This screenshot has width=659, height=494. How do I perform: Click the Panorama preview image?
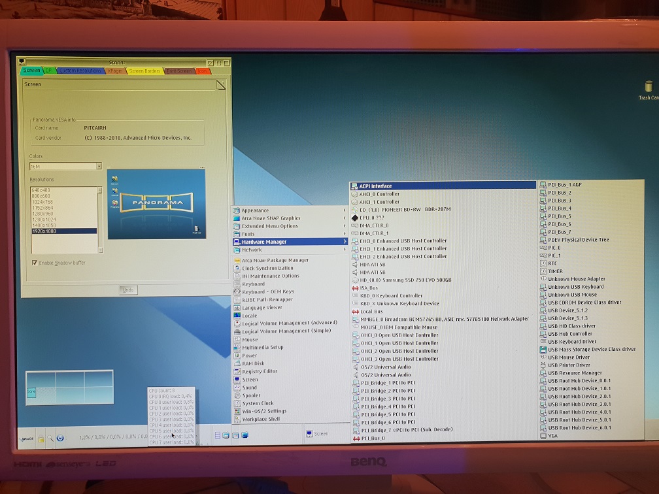[156, 204]
